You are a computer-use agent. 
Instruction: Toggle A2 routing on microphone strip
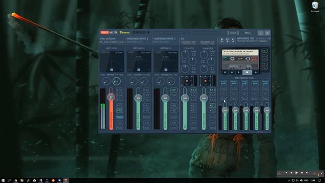coord(120,95)
